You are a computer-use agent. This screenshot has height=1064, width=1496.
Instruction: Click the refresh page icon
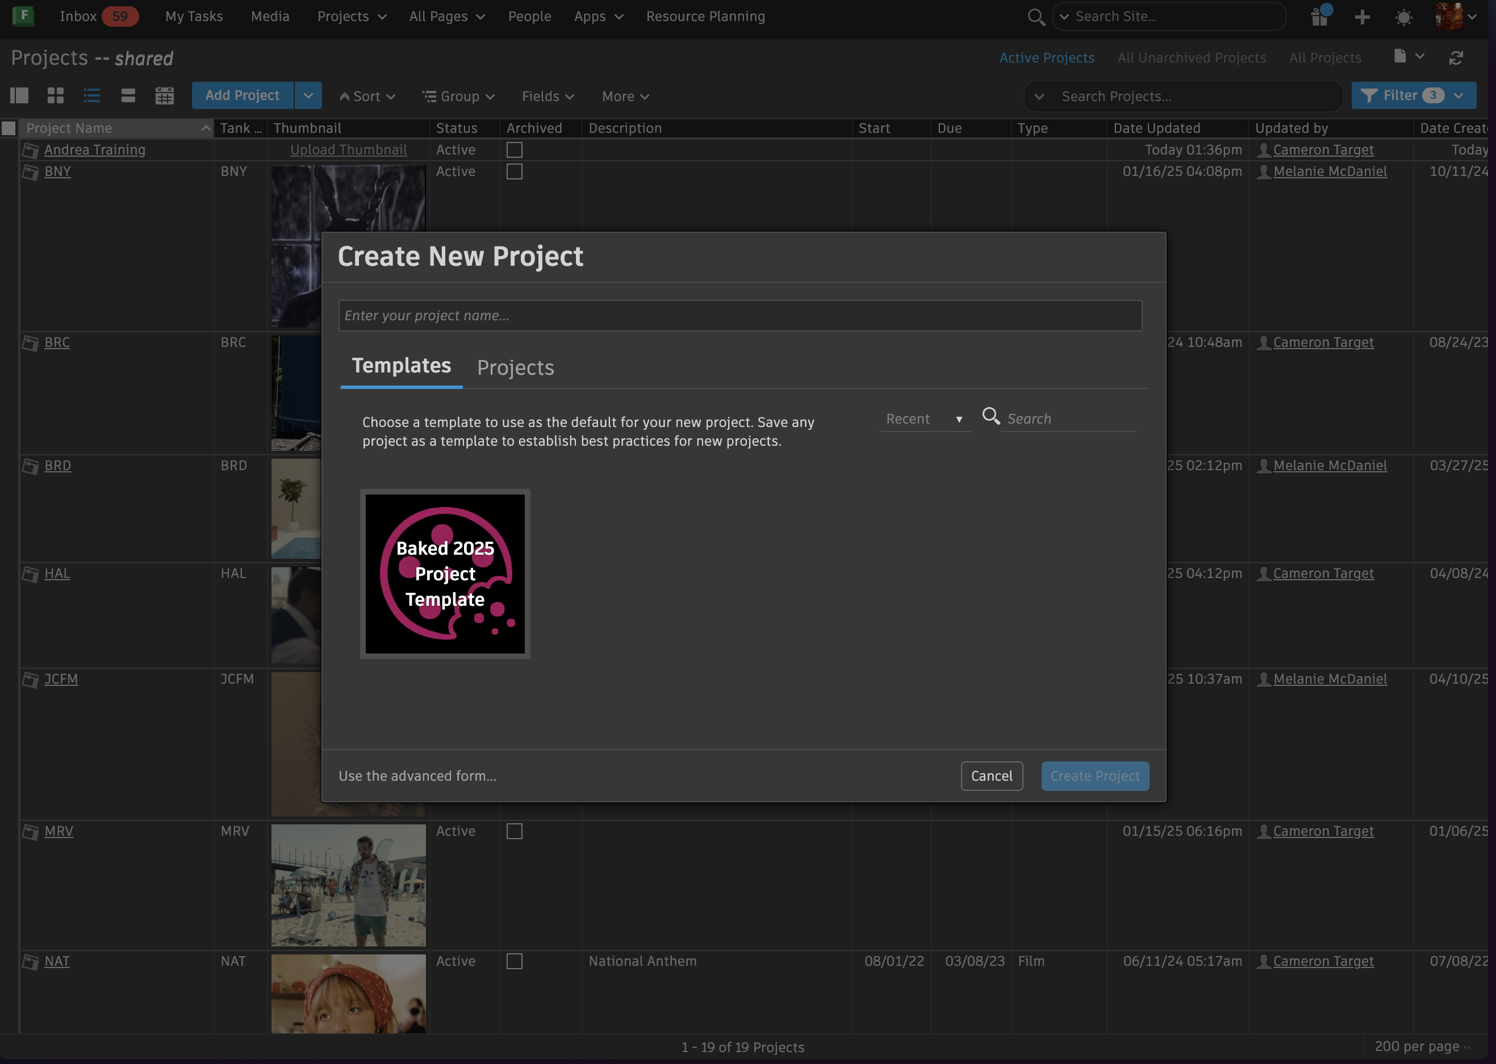[x=1456, y=58]
